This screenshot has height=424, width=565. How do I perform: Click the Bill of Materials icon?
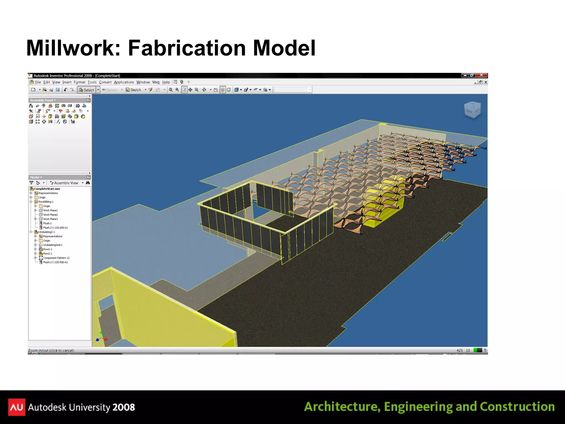[73, 121]
